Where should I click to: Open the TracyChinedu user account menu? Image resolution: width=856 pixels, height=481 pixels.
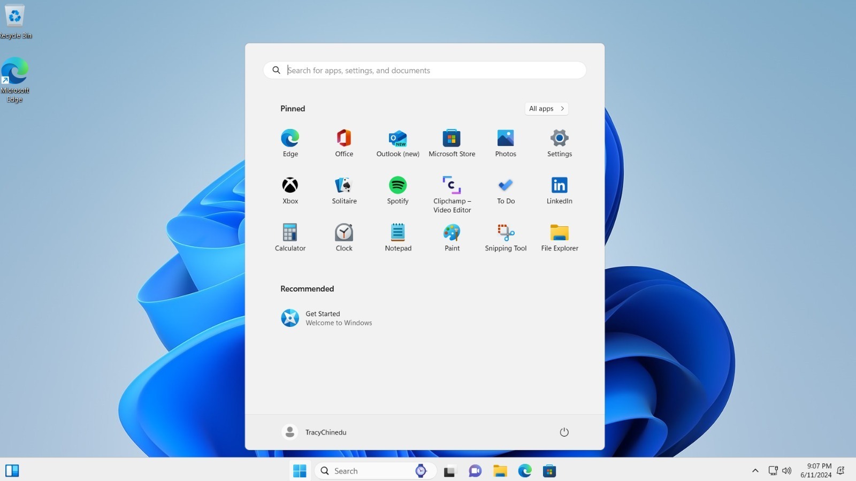pyautogui.click(x=314, y=432)
